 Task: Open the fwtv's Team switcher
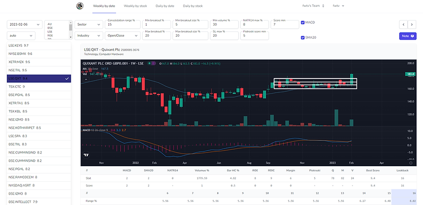pyautogui.click(x=313, y=6)
